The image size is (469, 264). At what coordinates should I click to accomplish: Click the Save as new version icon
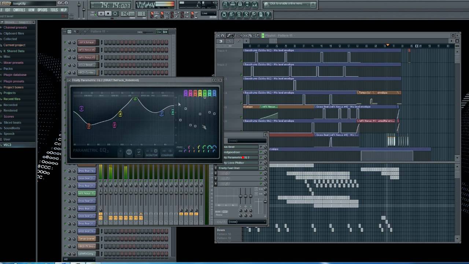[232, 14]
